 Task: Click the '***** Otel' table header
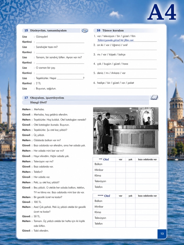(104, 196)
